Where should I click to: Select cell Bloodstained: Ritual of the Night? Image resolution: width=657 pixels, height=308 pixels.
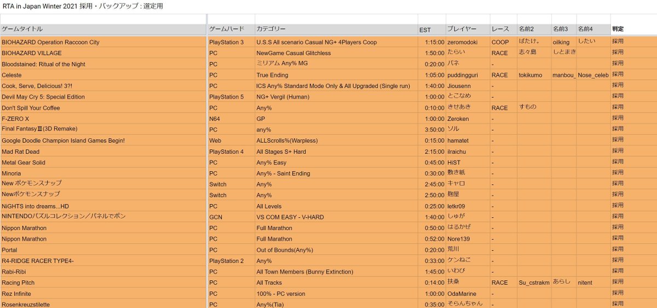[x=103, y=63]
